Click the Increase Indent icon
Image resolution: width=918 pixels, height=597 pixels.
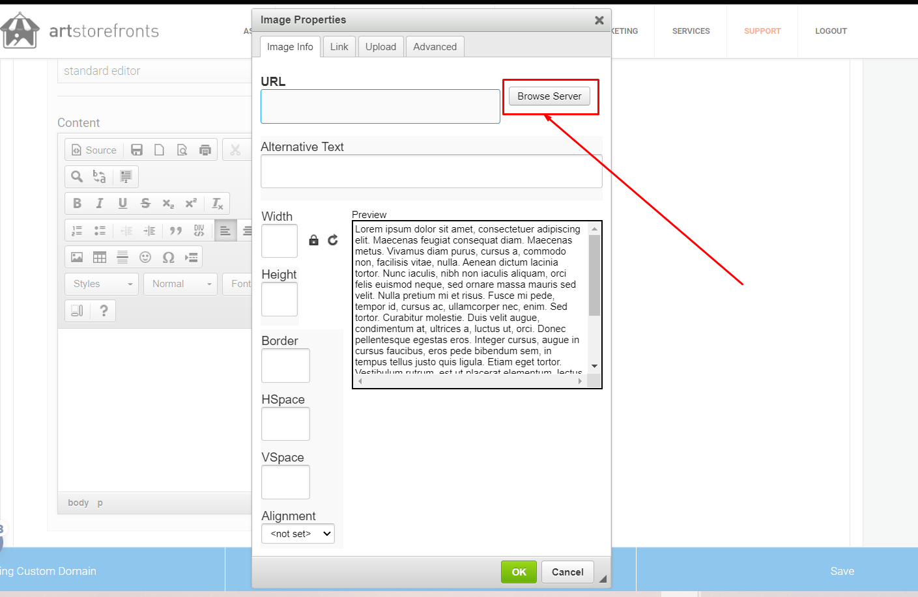[x=149, y=230]
